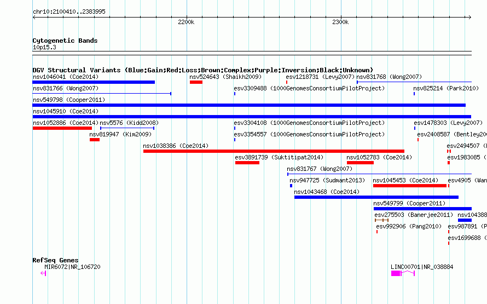Select esv3309488 (1000GenomesConsortiumPilotProject) label
This screenshot has height=304, width=487.
click(x=309, y=88)
